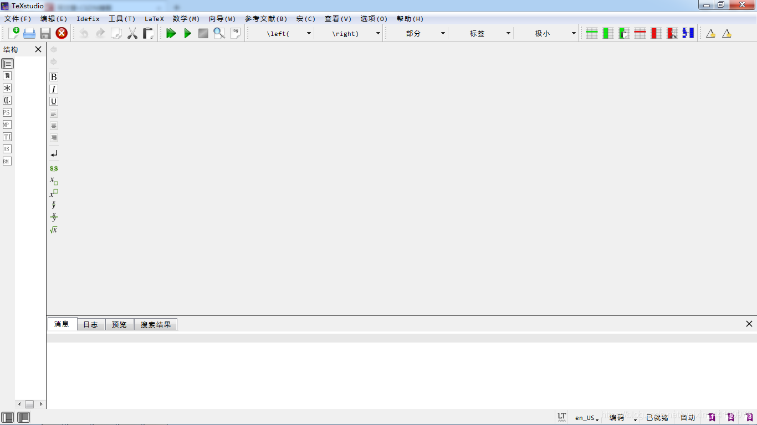Click the scissors Cut icon
The width and height of the screenshot is (757, 425).
132,33
